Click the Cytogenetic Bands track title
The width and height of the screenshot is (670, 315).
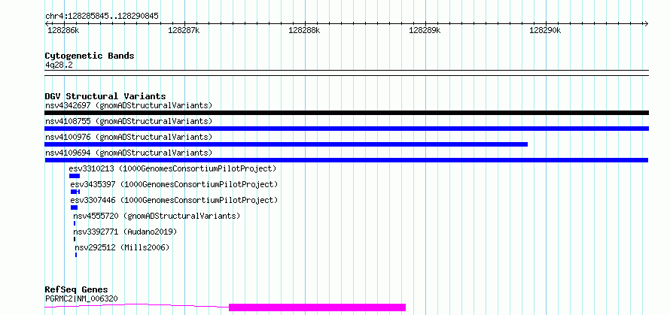click(x=90, y=56)
